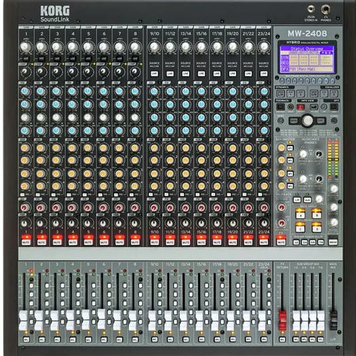This screenshot has width=356, height=356.
Task: Toggle the mic/line switch under channel 3 gain
Action: tap(57, 58)
